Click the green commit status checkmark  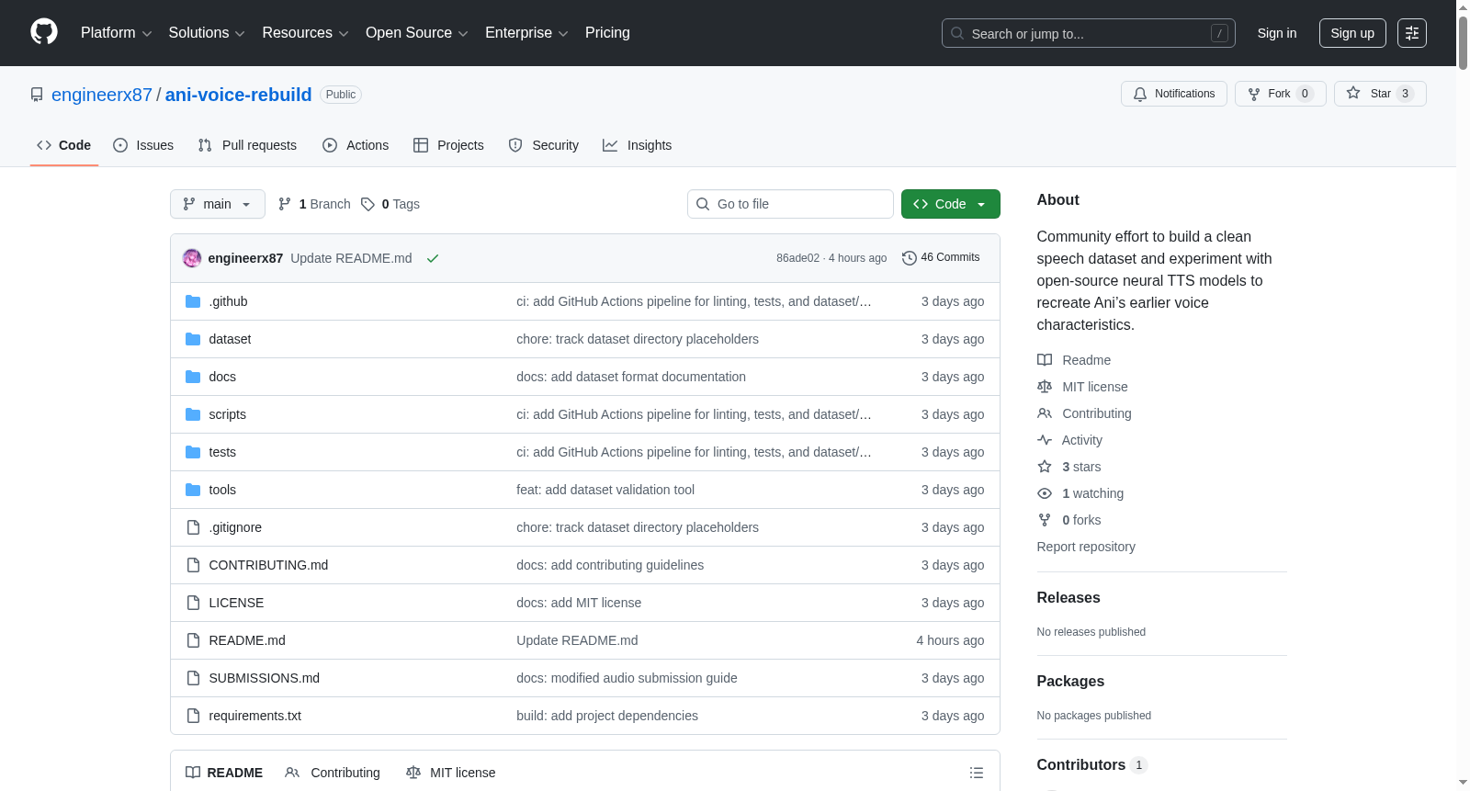433,258
